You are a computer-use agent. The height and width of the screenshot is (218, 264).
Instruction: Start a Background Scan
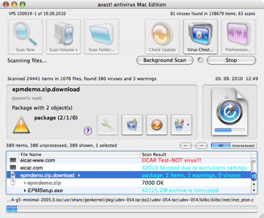point(165,60)
